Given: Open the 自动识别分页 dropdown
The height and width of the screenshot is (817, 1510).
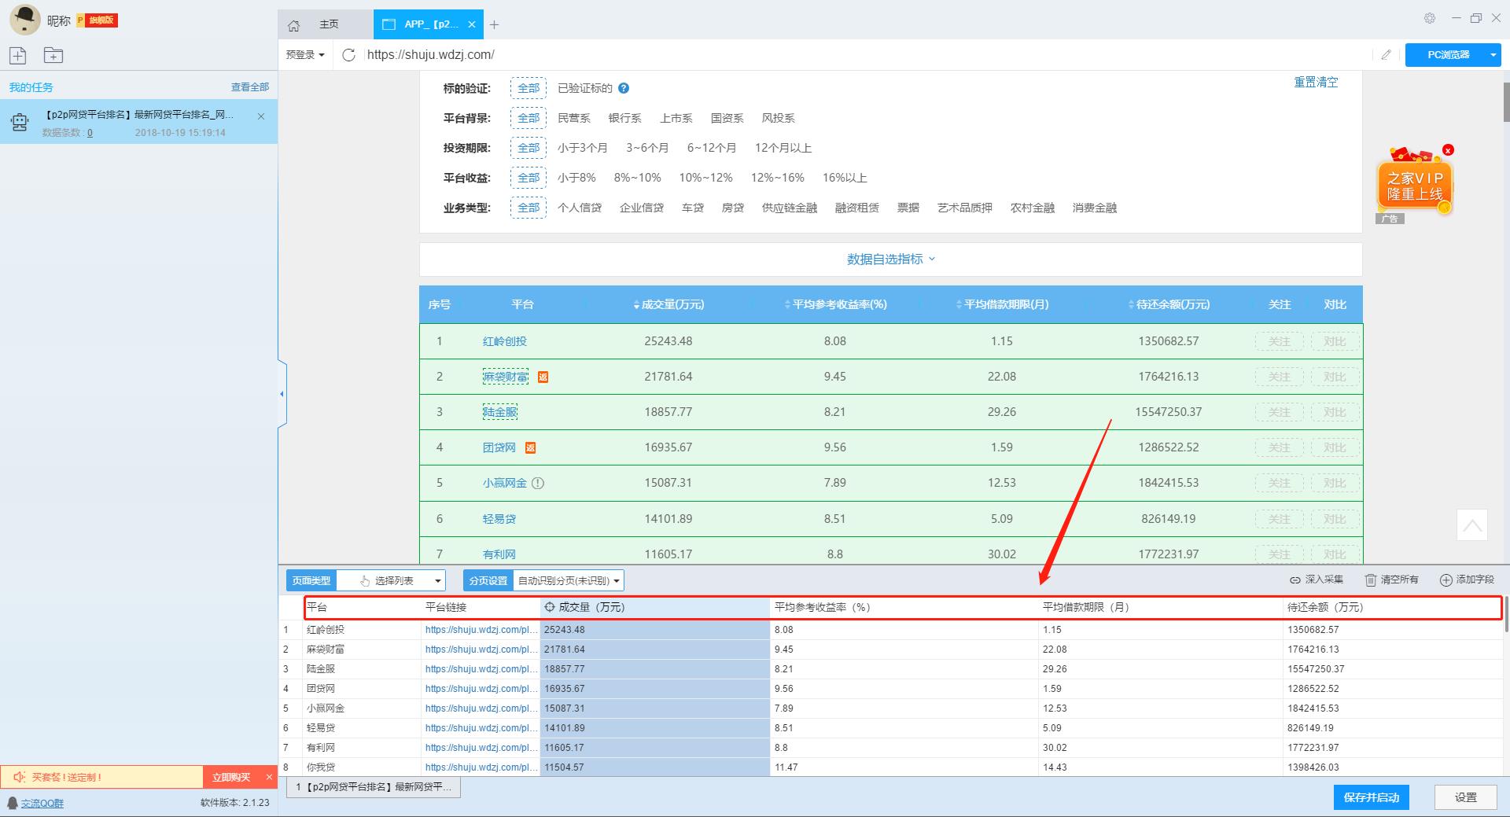Looking at the screenshot, I should pyautogui.click(x=569, y=580).
